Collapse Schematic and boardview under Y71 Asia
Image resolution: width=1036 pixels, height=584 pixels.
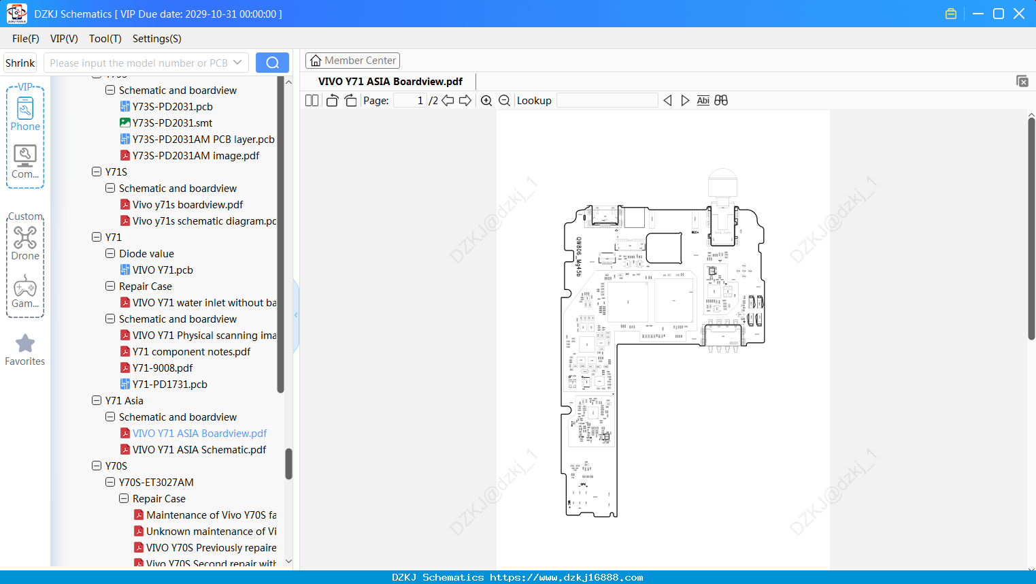tap(110, 417)
